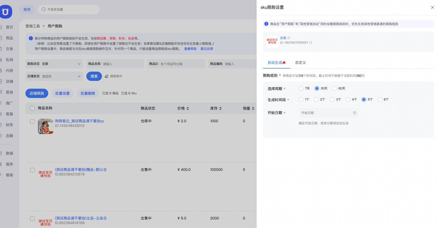438x228 pixels.
Task: Copy the SKU ID 5651937909267
Action: tap(311, 43)
